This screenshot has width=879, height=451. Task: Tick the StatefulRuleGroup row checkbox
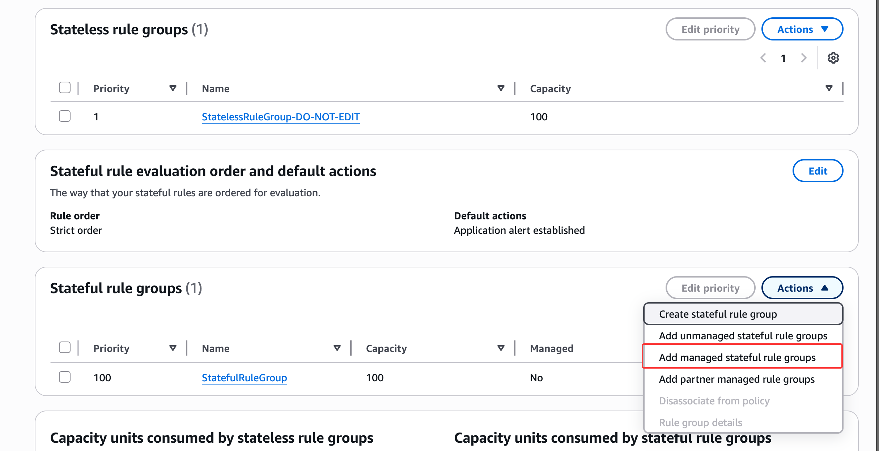(x=65, y=377)
